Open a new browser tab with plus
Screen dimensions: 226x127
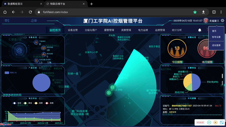coord(91,4)
